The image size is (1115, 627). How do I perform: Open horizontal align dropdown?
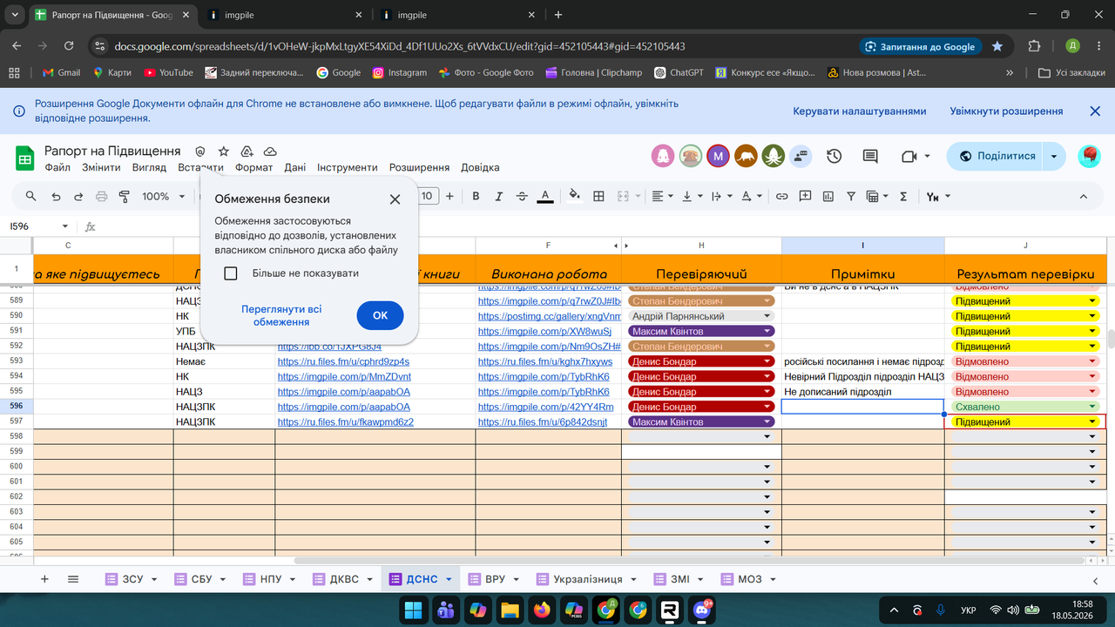(x=663, y=197)
